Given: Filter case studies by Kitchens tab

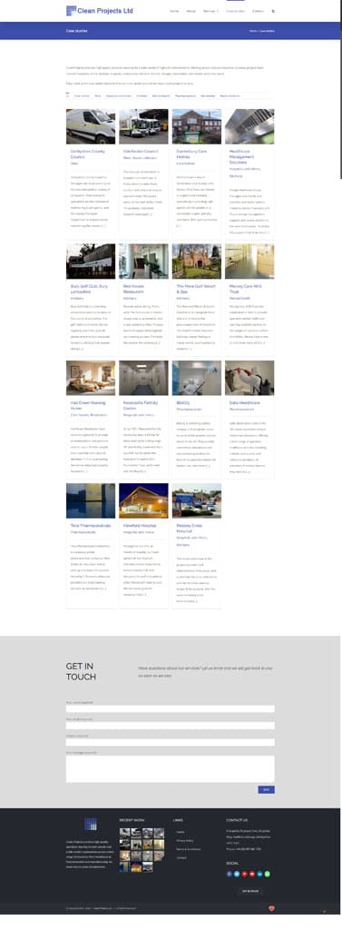Looking at the screenshot, I should point(142,95).
